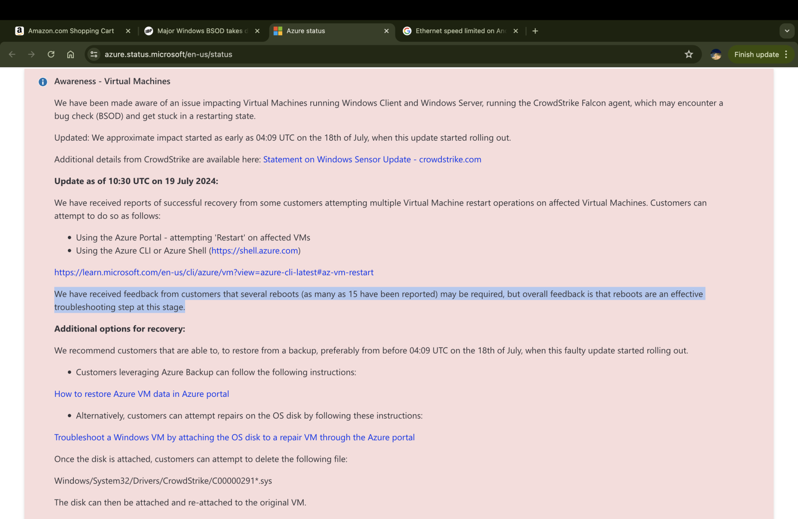The width and height of the screenshot is (798, 519).
Task: Open the shell.azure.com link
Action: [255, 251]
